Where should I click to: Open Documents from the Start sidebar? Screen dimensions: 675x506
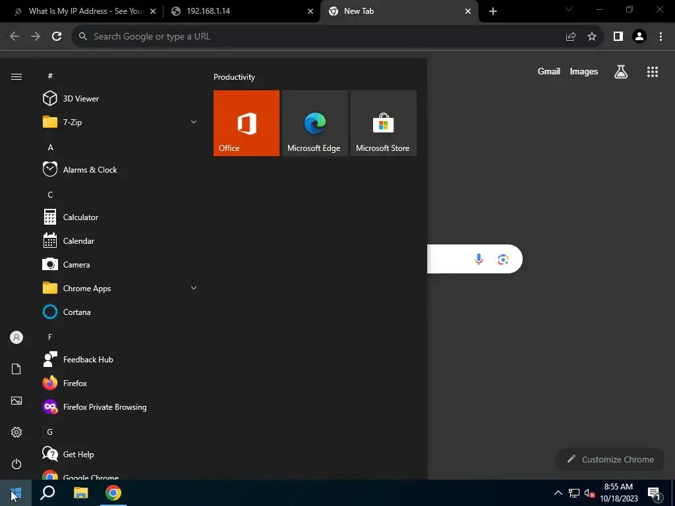[16, 369]
